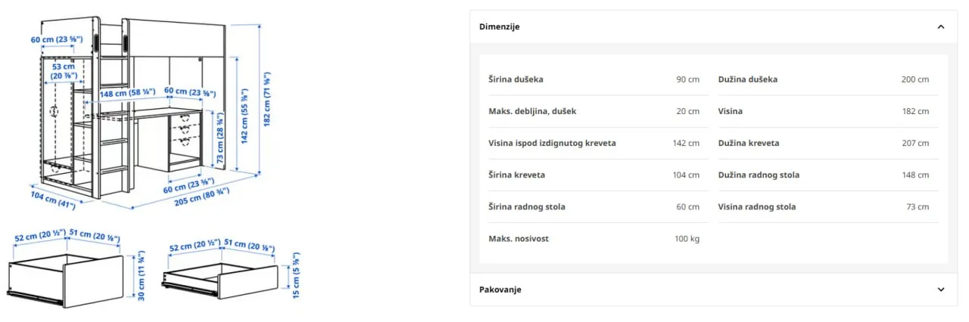Click the Visina radnog stola 73 cm row
Viewport: 969px width, 322px height.
coord(824,206)
